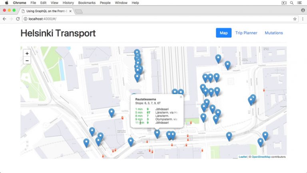Open the Window menu
Screen dimensions: 307x173
click(x=121, y=3)
